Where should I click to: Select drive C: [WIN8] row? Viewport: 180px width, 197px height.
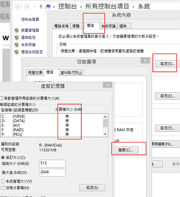click(52, 116)
